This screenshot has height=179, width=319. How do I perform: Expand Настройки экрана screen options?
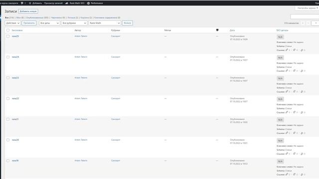[307, 8]
